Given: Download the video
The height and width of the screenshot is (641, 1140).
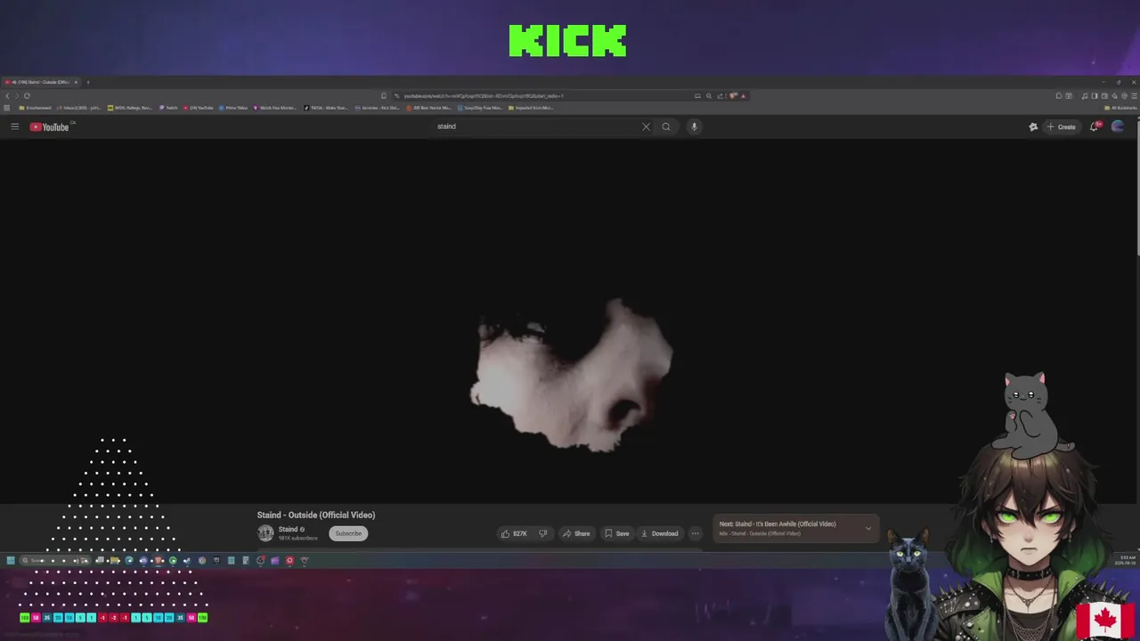Looking at the screenshot, I should [x=660, y=533].
